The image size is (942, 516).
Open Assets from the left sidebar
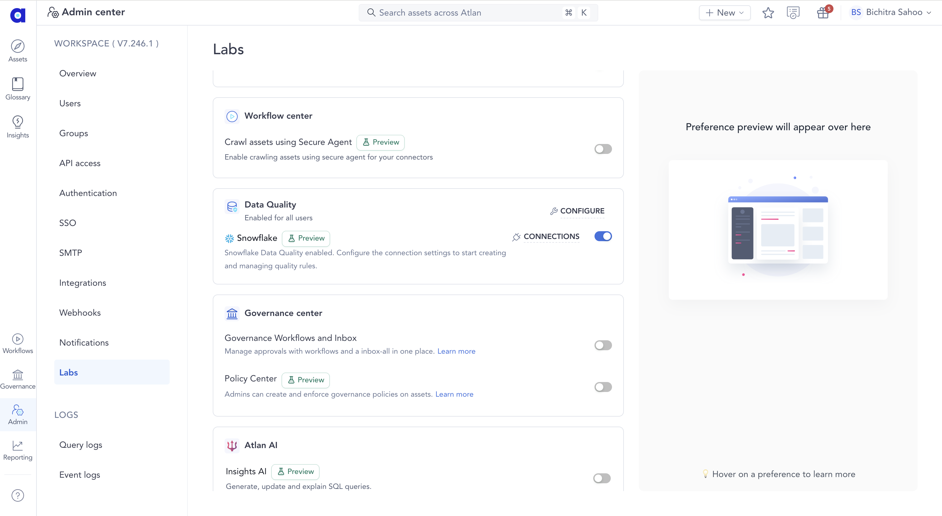[17, 51]
